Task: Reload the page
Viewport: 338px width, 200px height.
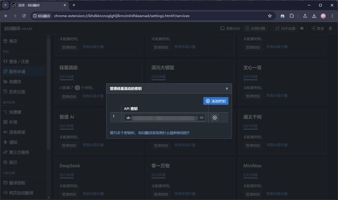Action: 24,16
